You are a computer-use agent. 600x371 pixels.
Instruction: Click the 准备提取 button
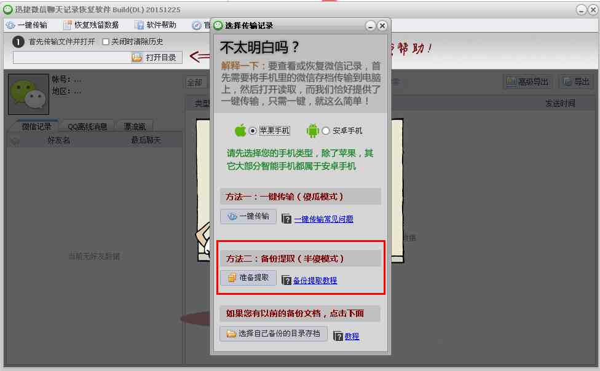click(248, 278)
